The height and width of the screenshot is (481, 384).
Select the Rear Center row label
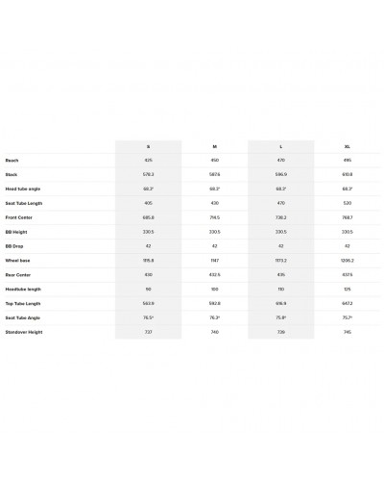coord(18,275)
